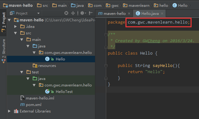Click the class name Hello in editor code
This screenshot has width=199, height=119.
(x=146, y=53)
